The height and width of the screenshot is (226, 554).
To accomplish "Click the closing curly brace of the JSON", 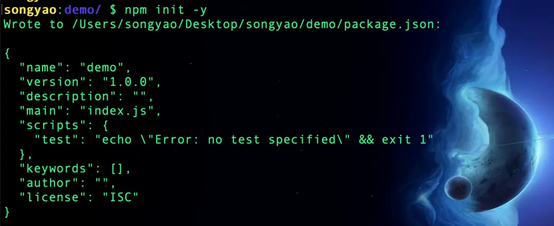I will 7,211.
